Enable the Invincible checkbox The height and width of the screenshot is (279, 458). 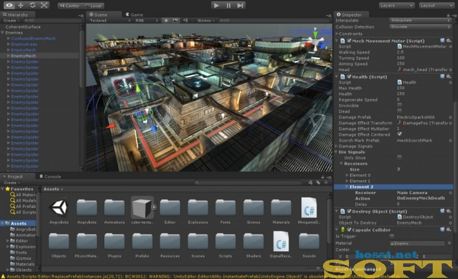tap(400, 105)
